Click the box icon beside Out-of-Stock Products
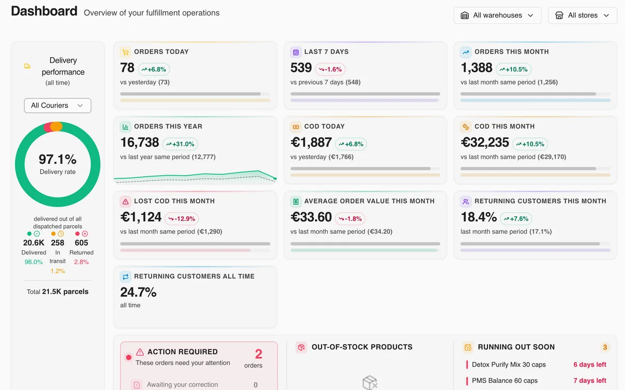Screen dimensions: 625x390 301,347
